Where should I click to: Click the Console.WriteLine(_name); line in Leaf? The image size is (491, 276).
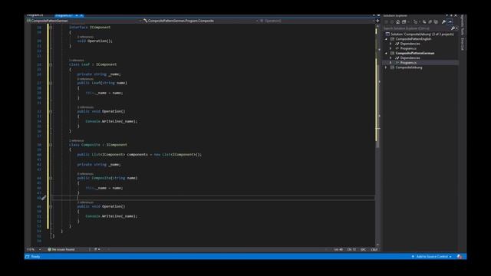click(x=111, y=121)
